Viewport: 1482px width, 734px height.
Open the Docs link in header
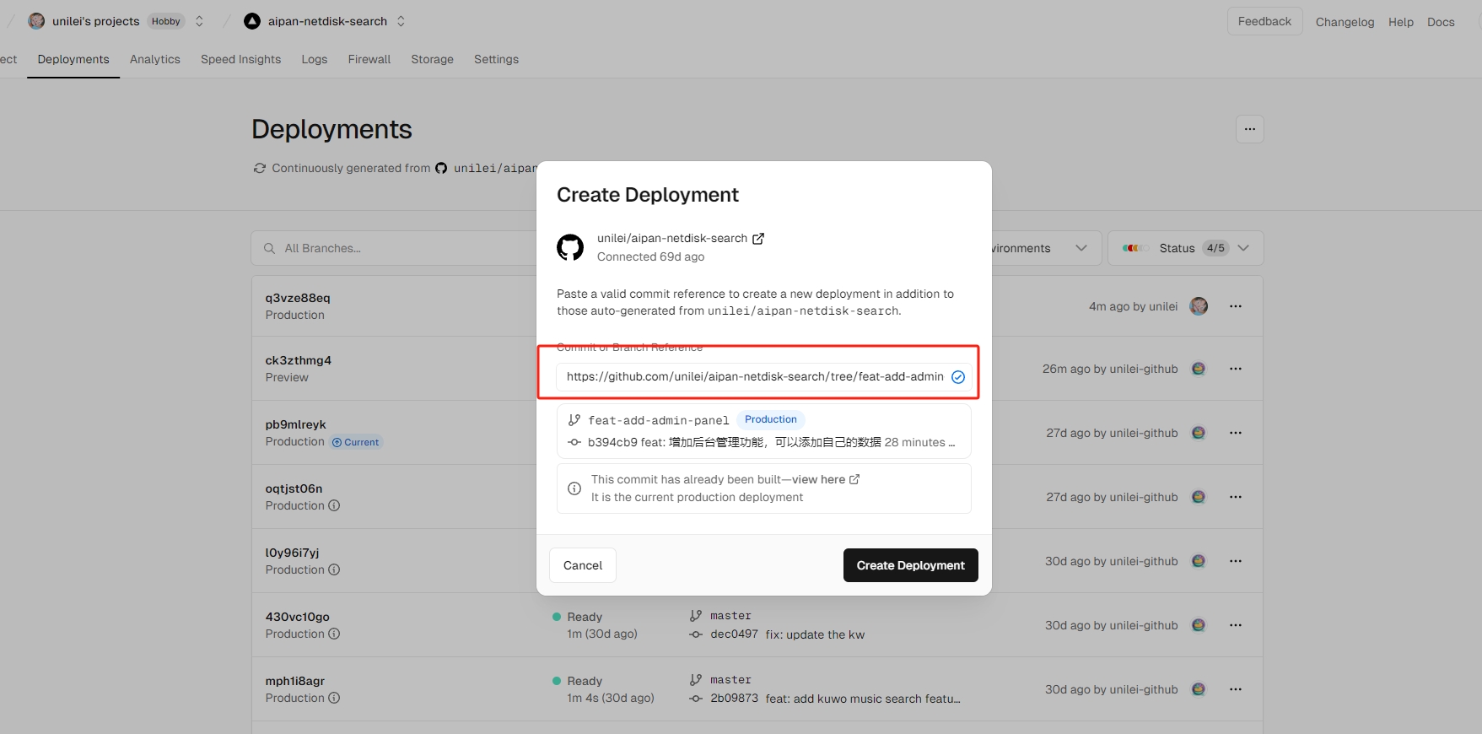tap(1441, 22)
